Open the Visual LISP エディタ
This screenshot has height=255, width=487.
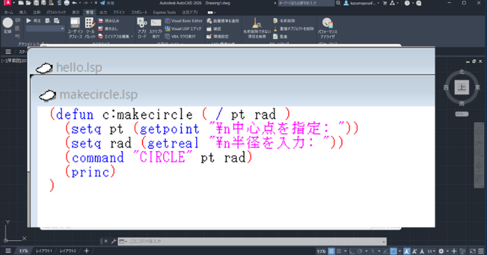[x=183, y=29]
